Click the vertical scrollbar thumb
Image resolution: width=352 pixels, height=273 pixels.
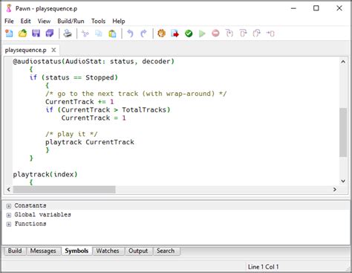(x=343, y=132)
